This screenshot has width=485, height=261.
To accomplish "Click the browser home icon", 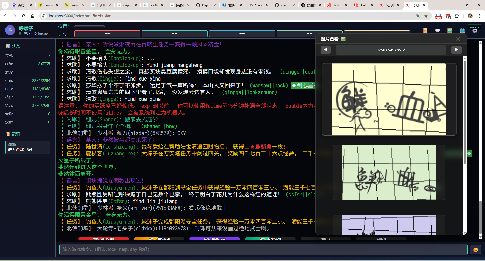I will tap(33, 16).
